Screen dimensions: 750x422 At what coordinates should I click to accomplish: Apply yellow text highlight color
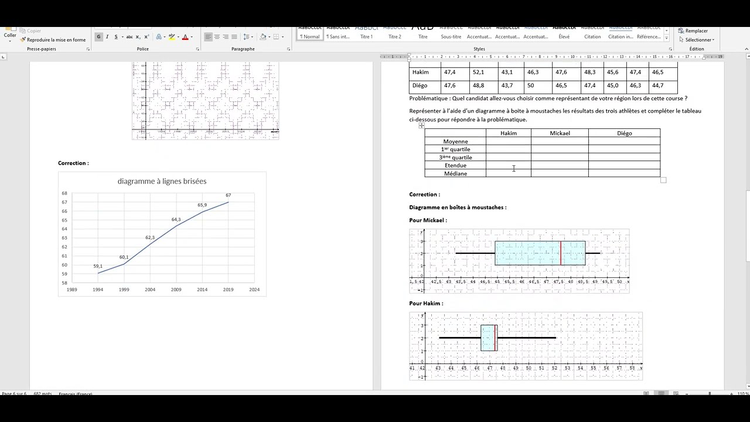pyautogui.click(x=172, y=37)
